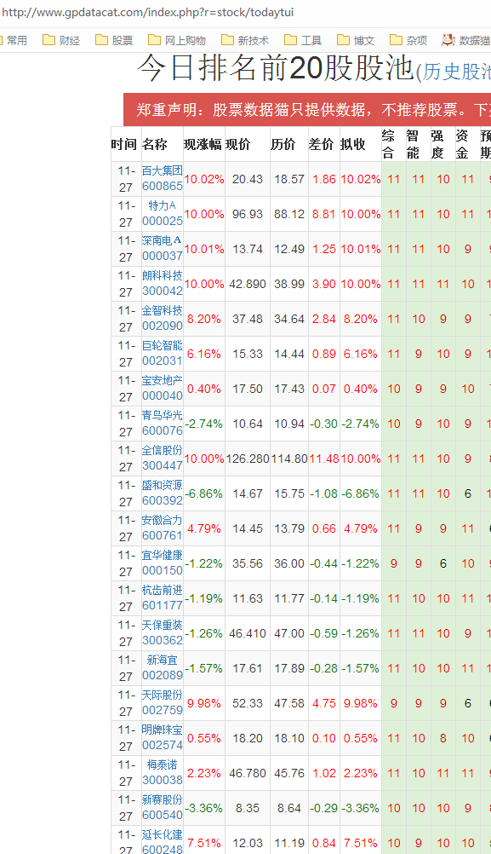Viewport: 491px width, 854px height.
Task: Open the 杂项 bookmarks folder
Action: tap(408, 40)
